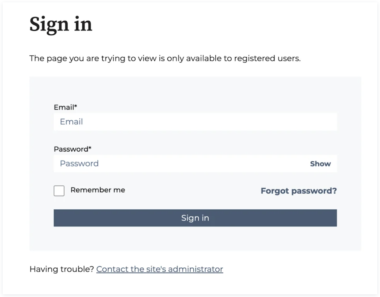Click the large "Sign in" heading
This screenshot has width=380, height=297.
click(x=61, y=24)
